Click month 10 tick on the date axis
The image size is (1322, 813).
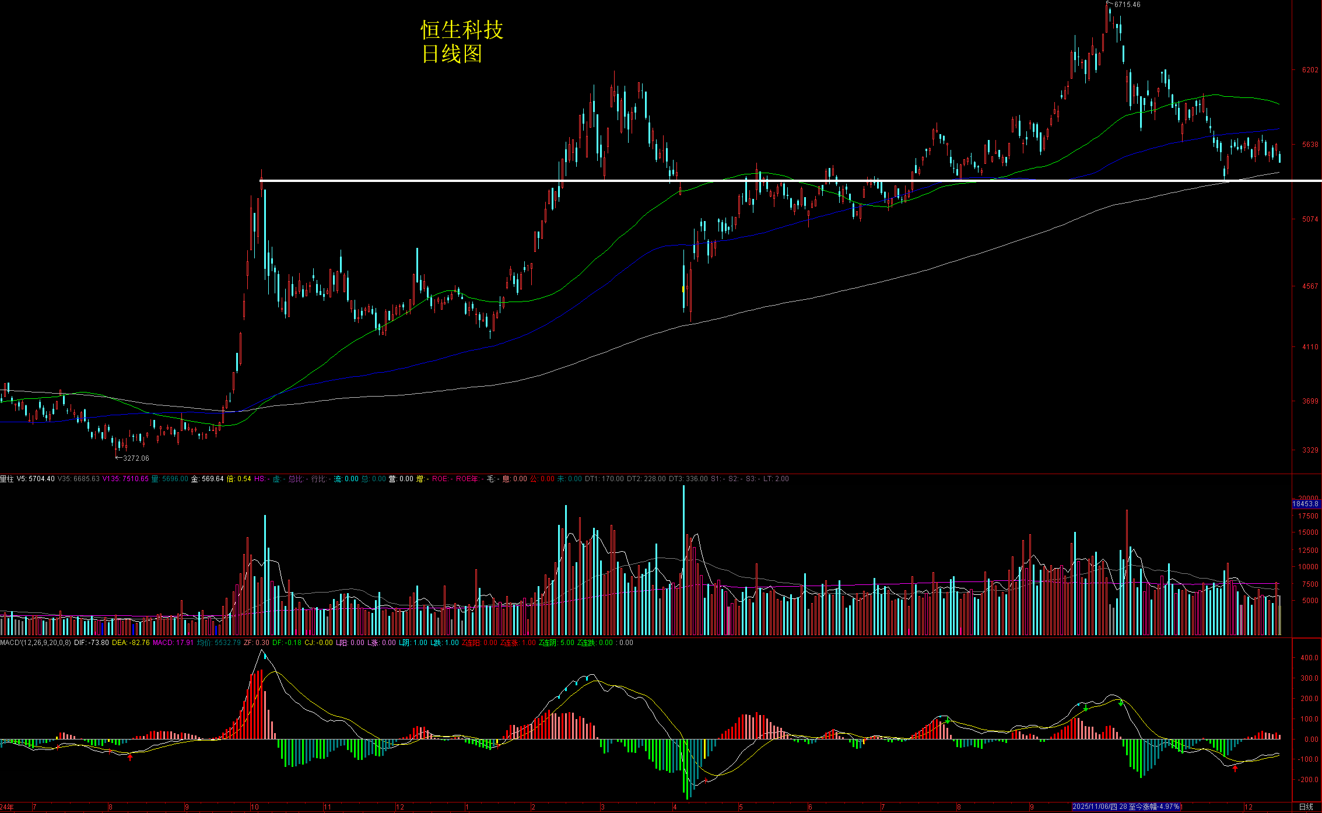click(x=255, y=807)
